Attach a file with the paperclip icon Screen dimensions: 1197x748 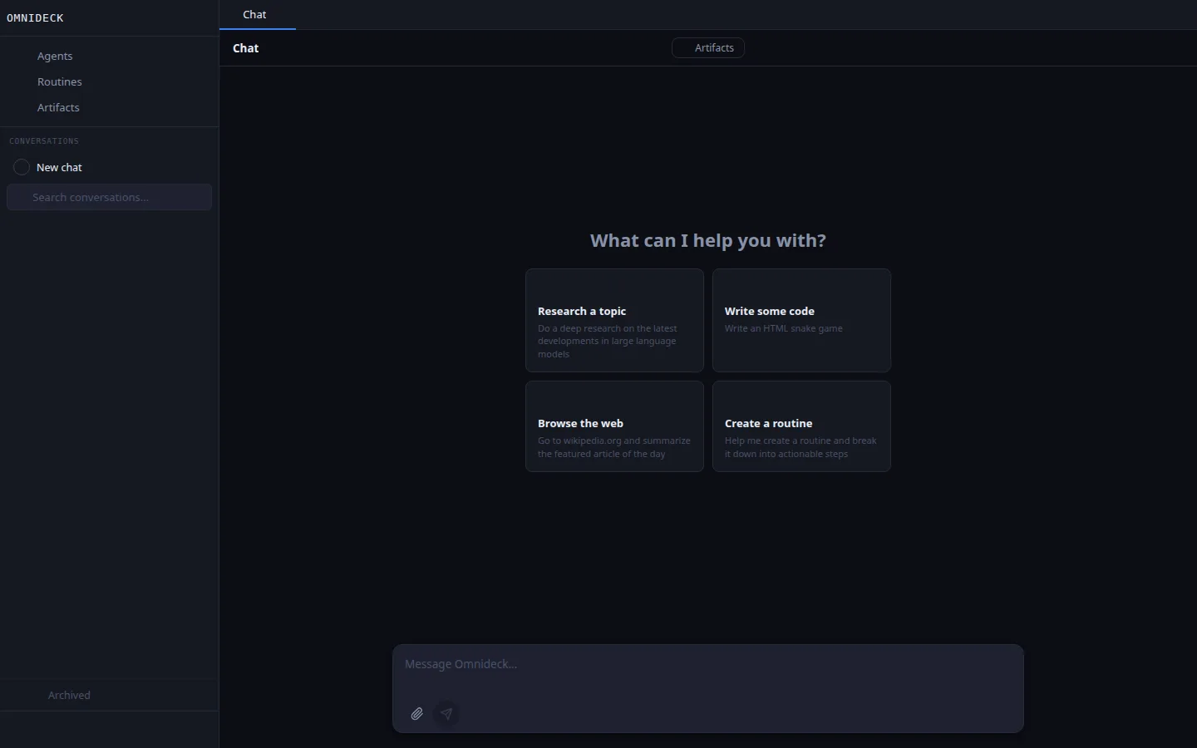tap(416, 714)
